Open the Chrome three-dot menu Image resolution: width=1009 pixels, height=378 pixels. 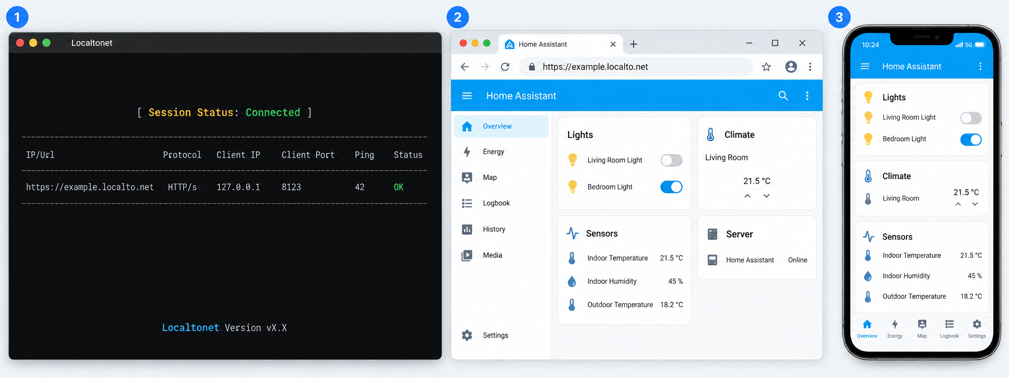(x=810, y=67)
